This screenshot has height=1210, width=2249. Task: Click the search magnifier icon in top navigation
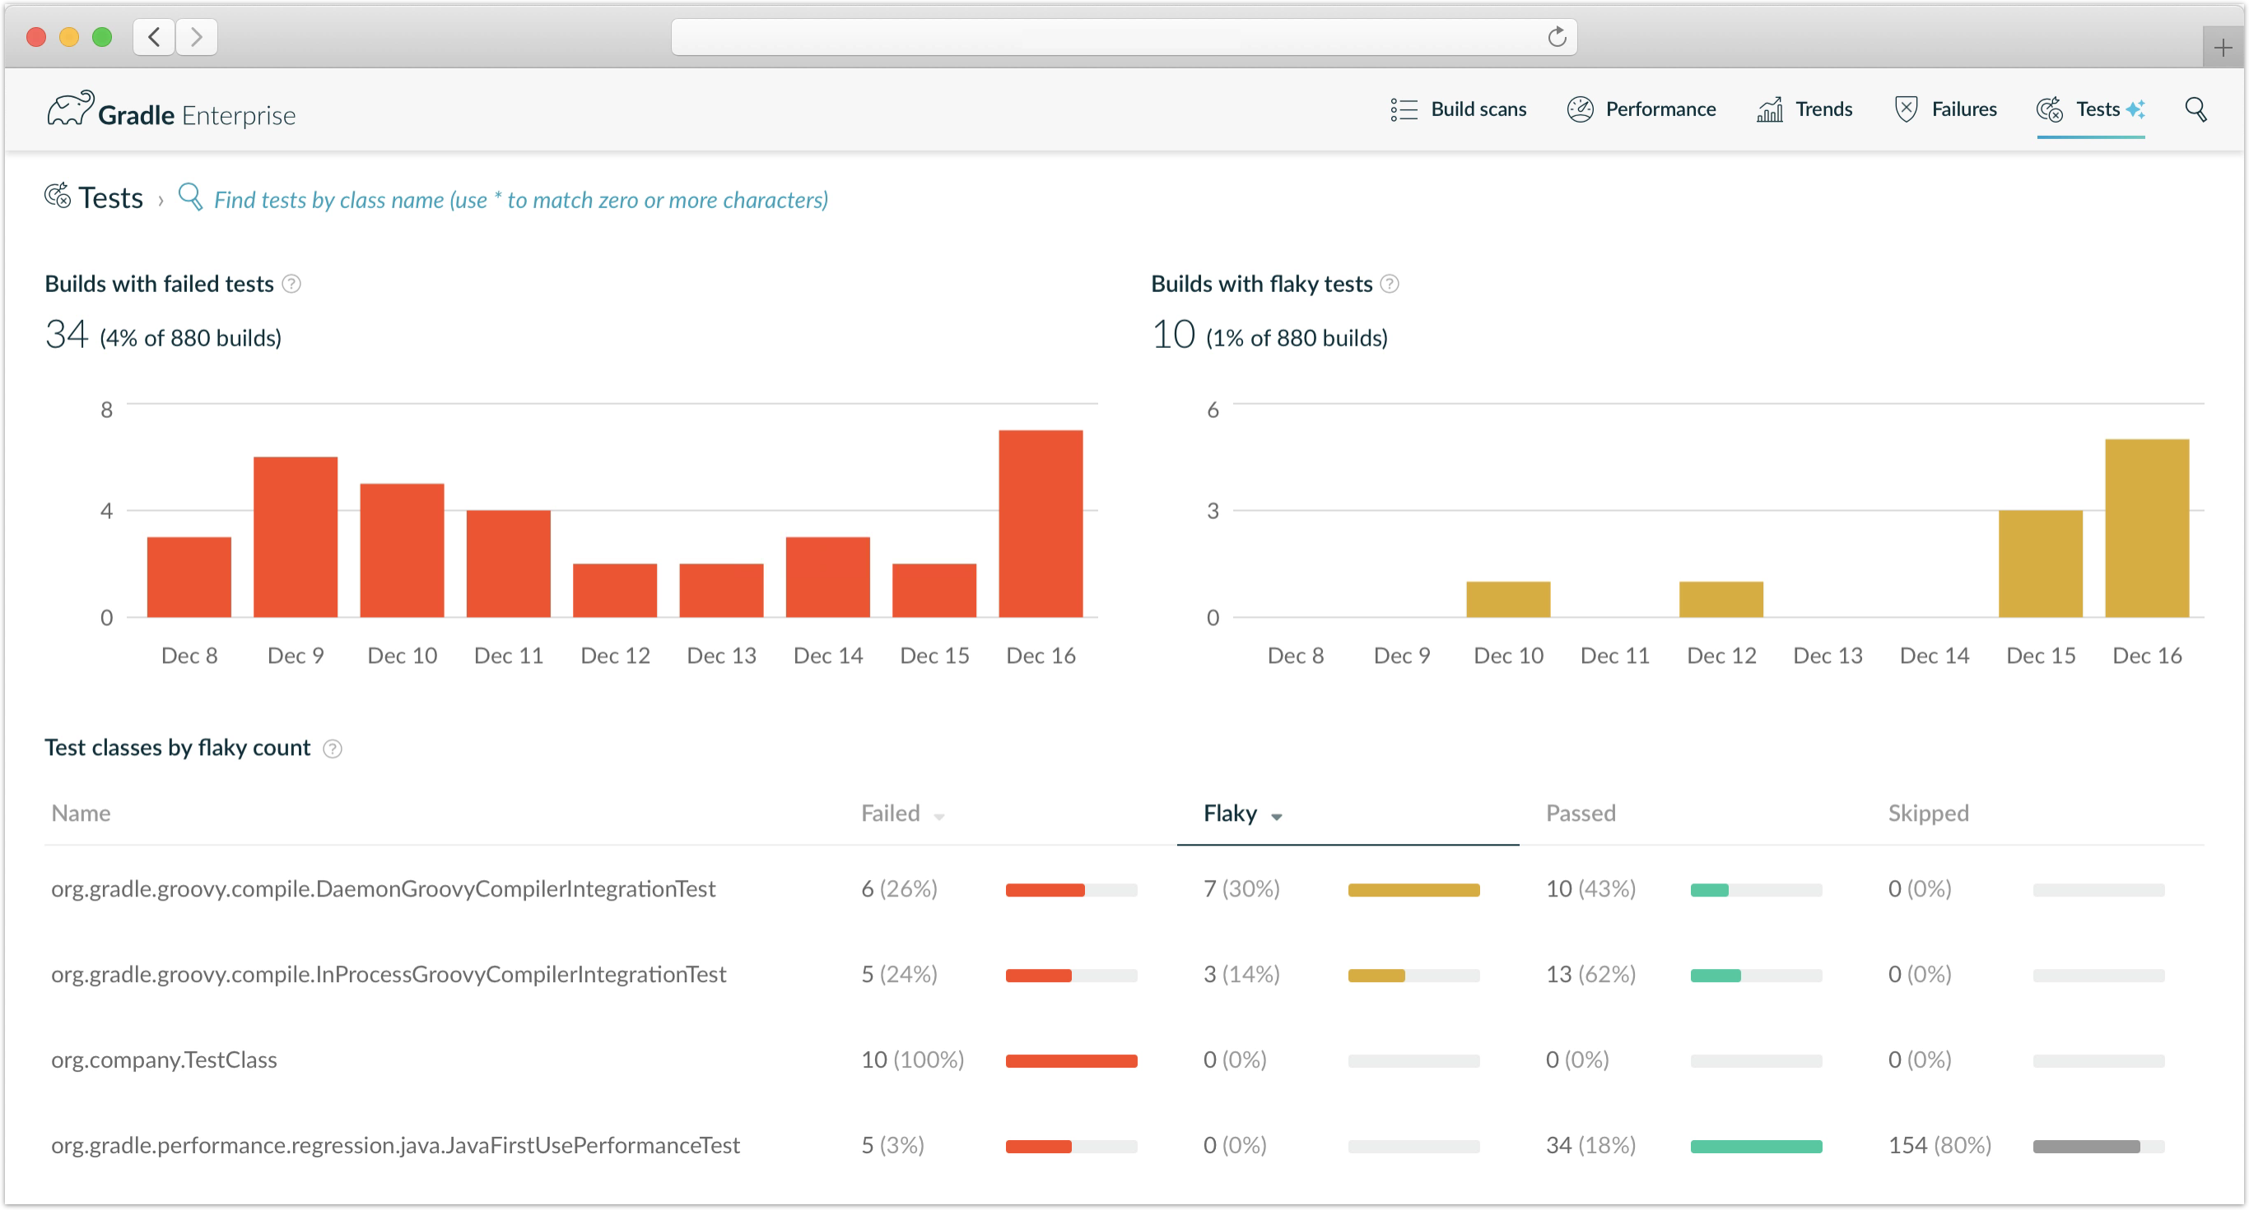2195,110
